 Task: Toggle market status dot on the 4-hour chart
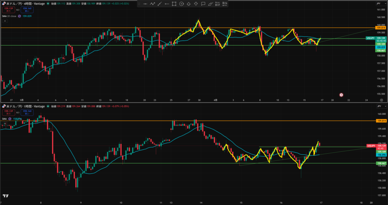click(48, 3)
